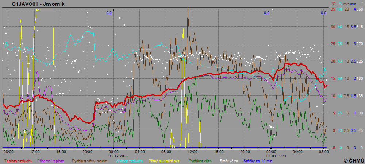Click the m/s unit header
This screenshot has height=164, width=365.
point(346,3)
